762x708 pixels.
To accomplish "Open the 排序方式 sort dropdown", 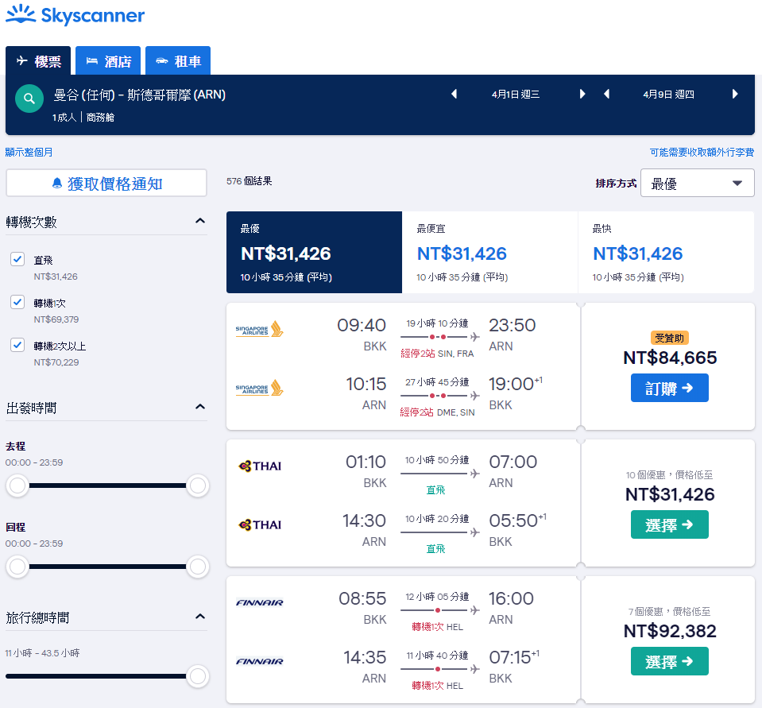I will click(698, 184).
